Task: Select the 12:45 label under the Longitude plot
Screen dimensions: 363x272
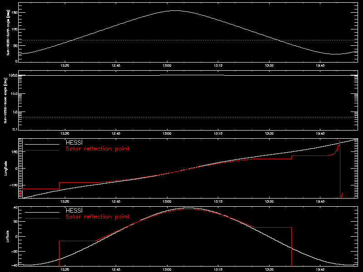Action: 116,202
